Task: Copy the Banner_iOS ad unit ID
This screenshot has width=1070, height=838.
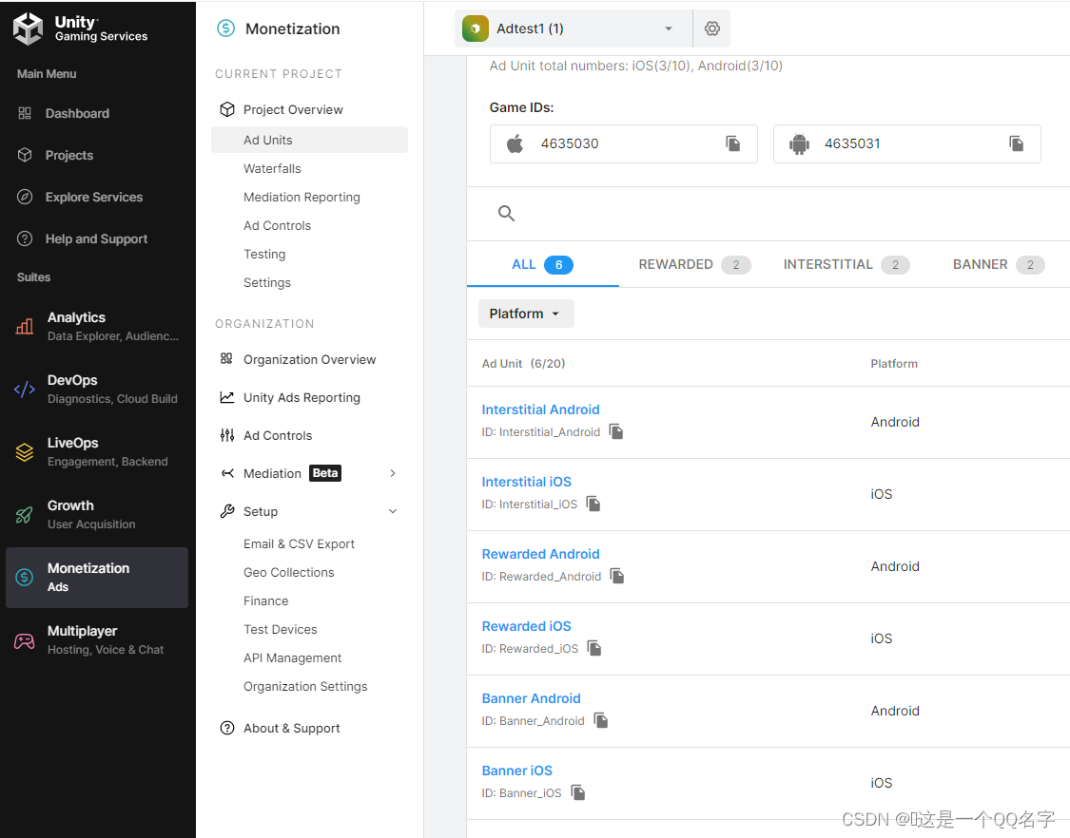Action: click(x=578, y=793)
